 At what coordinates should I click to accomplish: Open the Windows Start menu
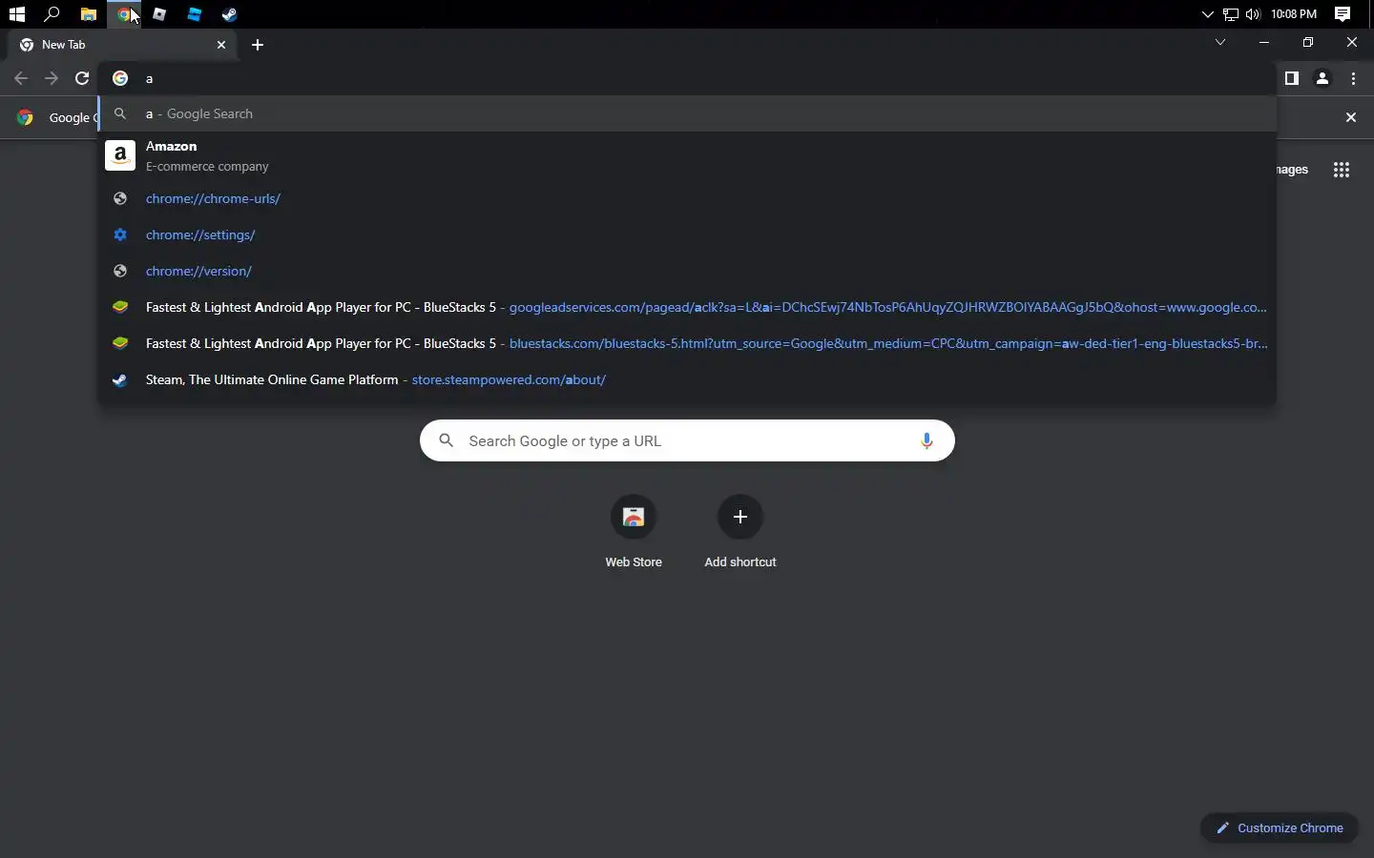pyautogui.click(x=16, y=14)
